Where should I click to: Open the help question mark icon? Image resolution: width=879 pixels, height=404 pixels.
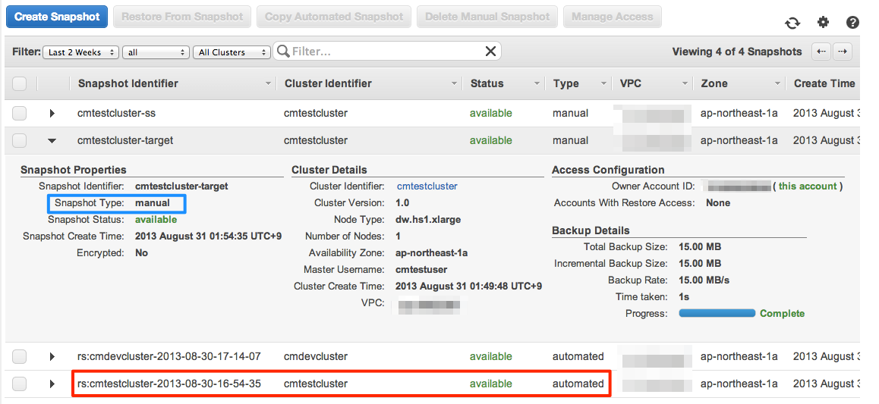[852, 23]
